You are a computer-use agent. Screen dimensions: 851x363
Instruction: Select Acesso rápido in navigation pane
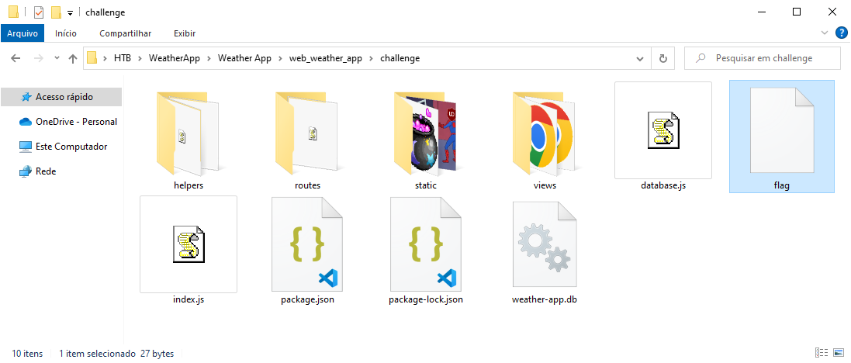(61, 97)
